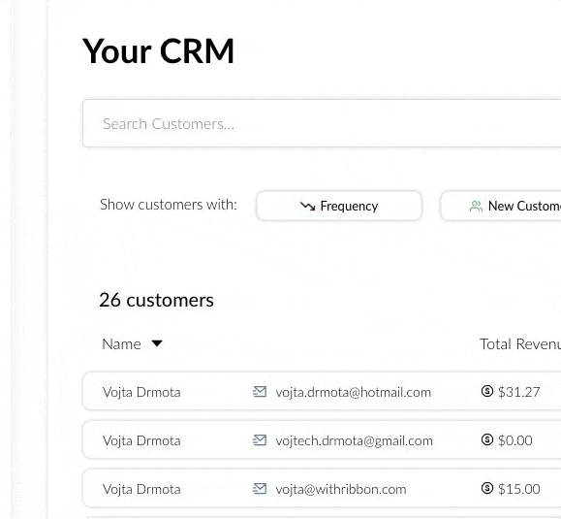Click the $31.27 revenue value
This screenshot has height=519, width=561.
click(518, 392)
